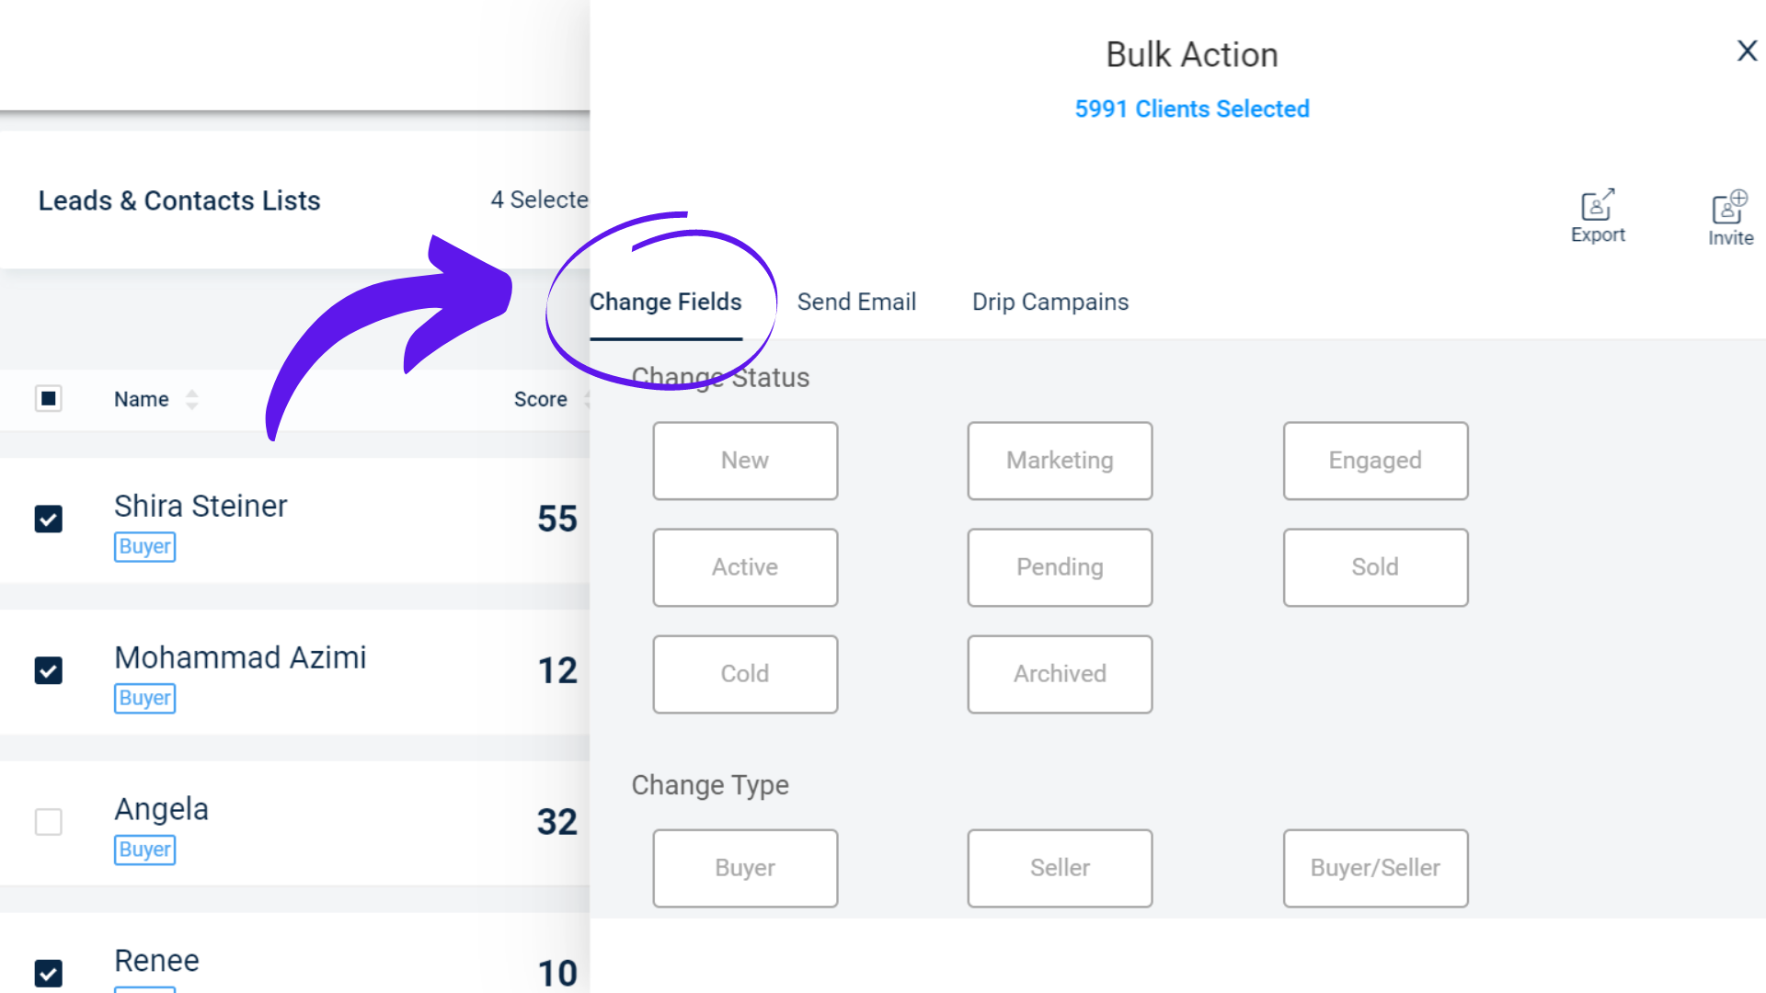This screenshot has height=993, width=1766.
Task: Change type to Seller
Action: click(1060, 868)
